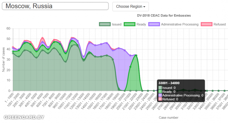
Task: Click the caret arrow beside Choose Region
Action: click(x=144, y=7)
